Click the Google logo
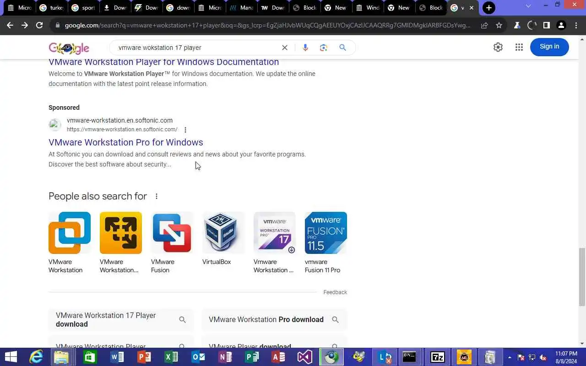The height and width of the screenshot is (366, 586). (69, 48)
